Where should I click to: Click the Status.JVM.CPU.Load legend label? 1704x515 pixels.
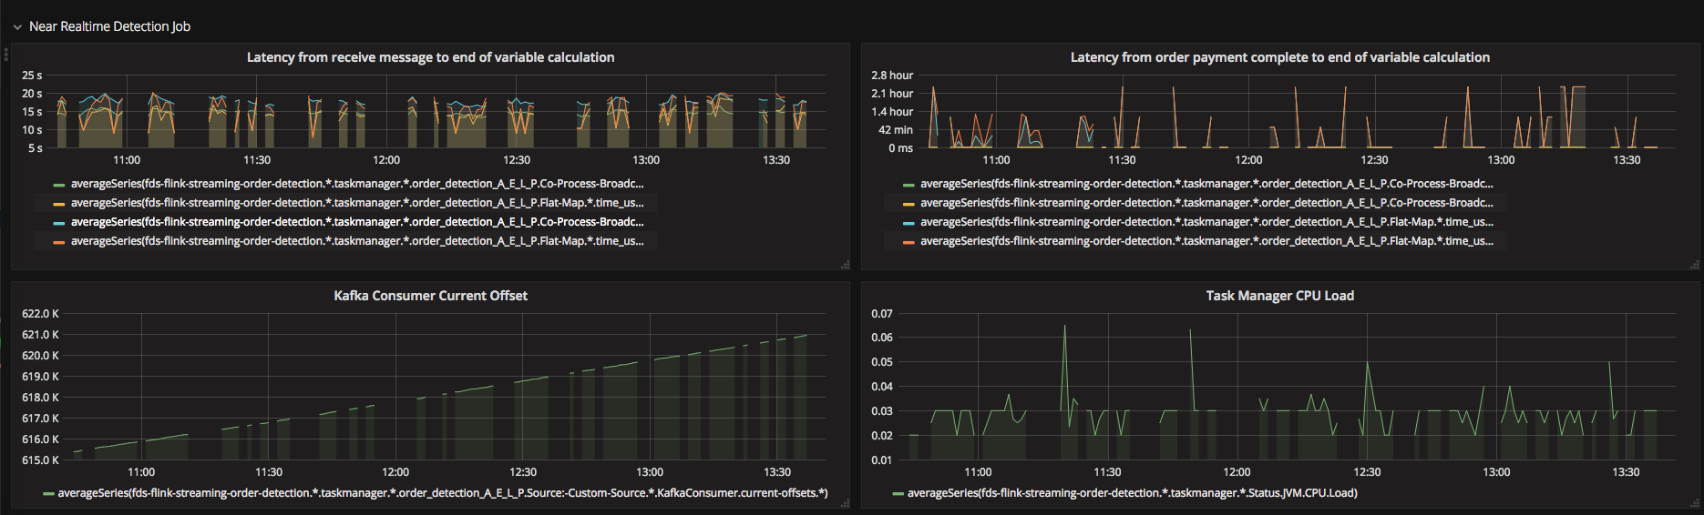1132,493
